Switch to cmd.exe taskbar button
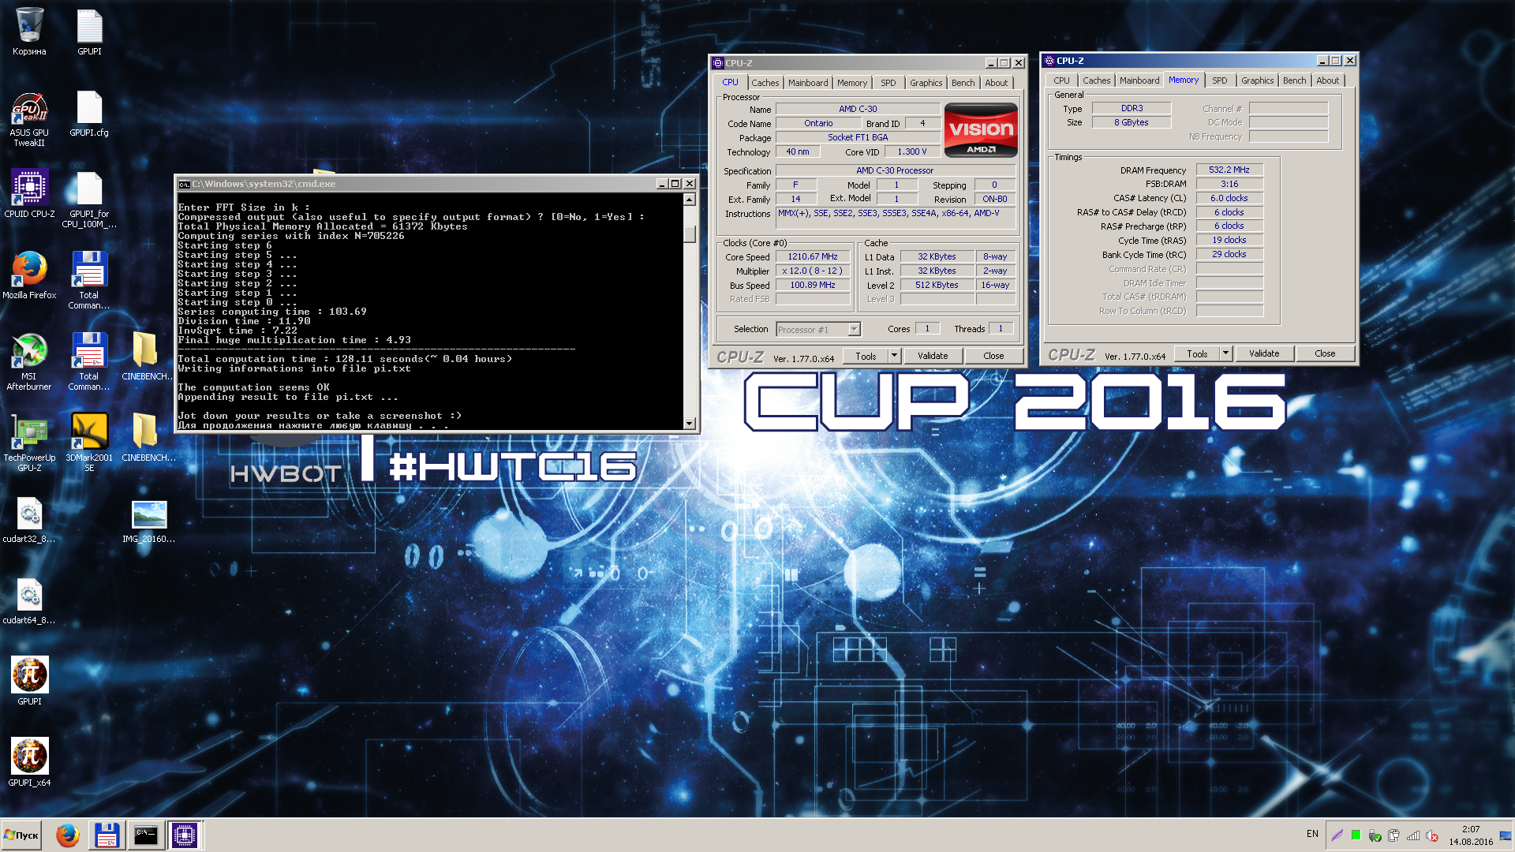This screenshot has height=852, width=1515. tap(146, 835)
